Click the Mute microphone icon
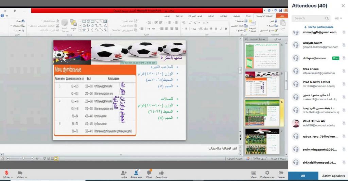The width and height of the screenshot is (348, 181). coord(6,173)
